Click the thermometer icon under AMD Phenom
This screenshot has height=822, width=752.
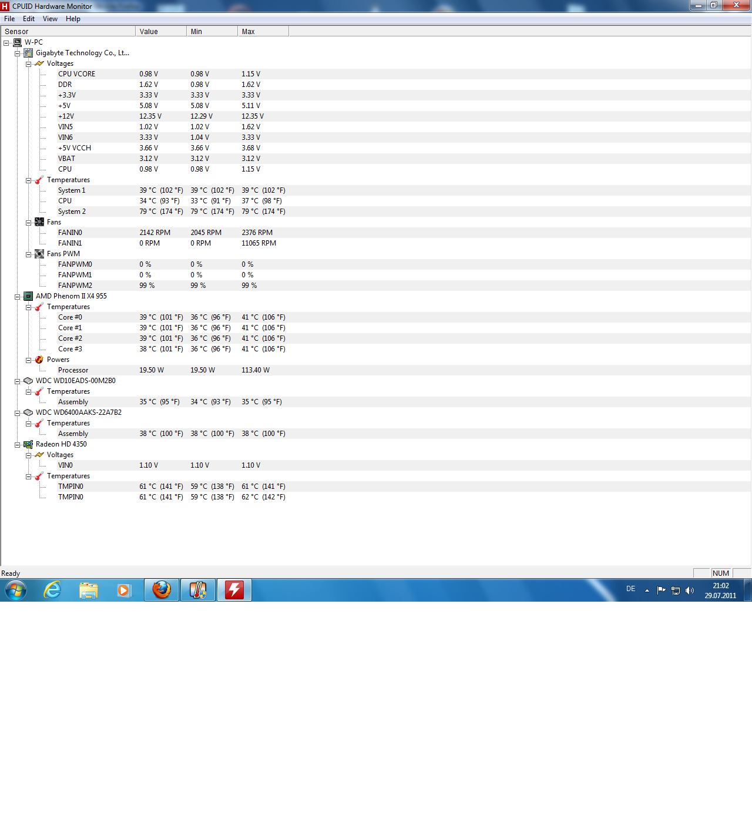tap(39, 307)
